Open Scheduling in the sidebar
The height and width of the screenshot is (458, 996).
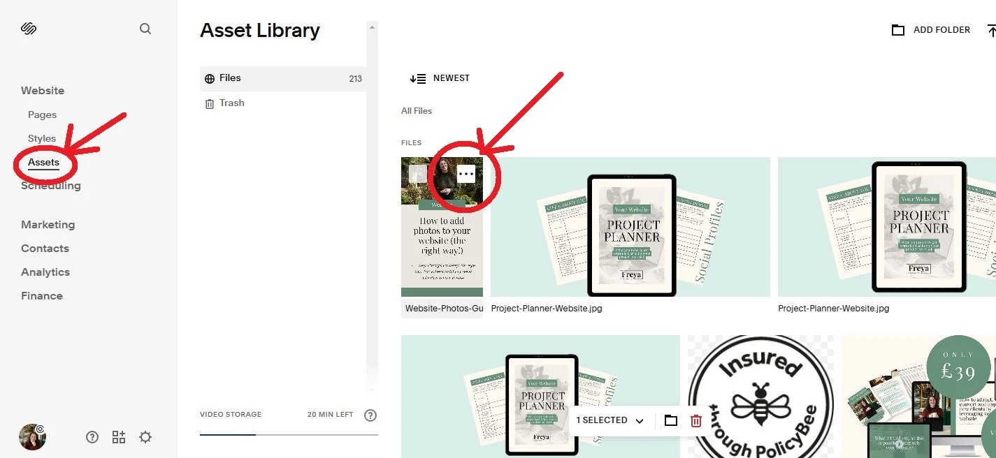51,186
